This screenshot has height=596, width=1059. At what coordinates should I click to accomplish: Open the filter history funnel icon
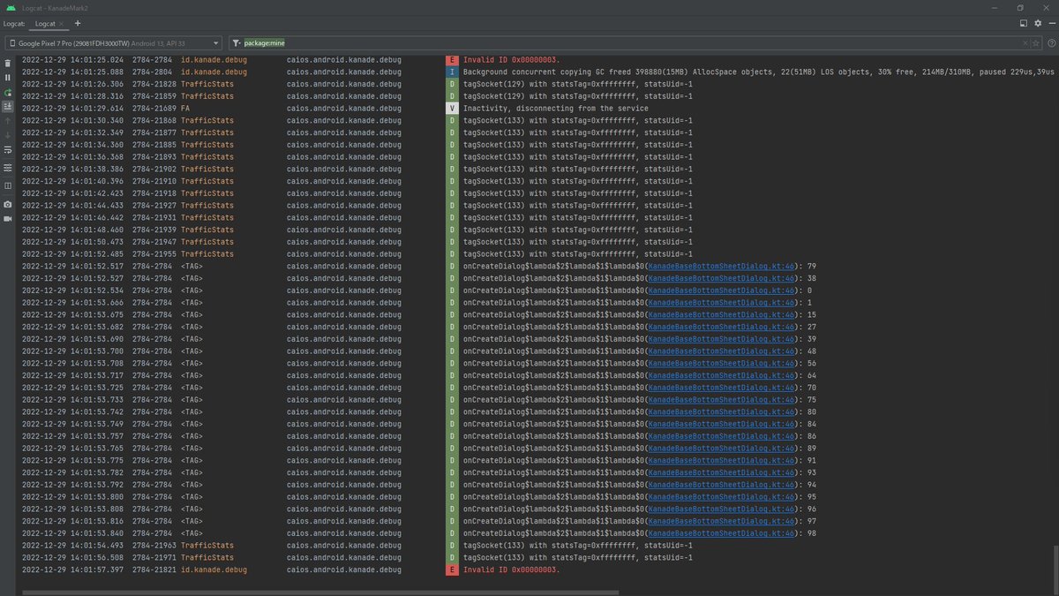[237, 42]
